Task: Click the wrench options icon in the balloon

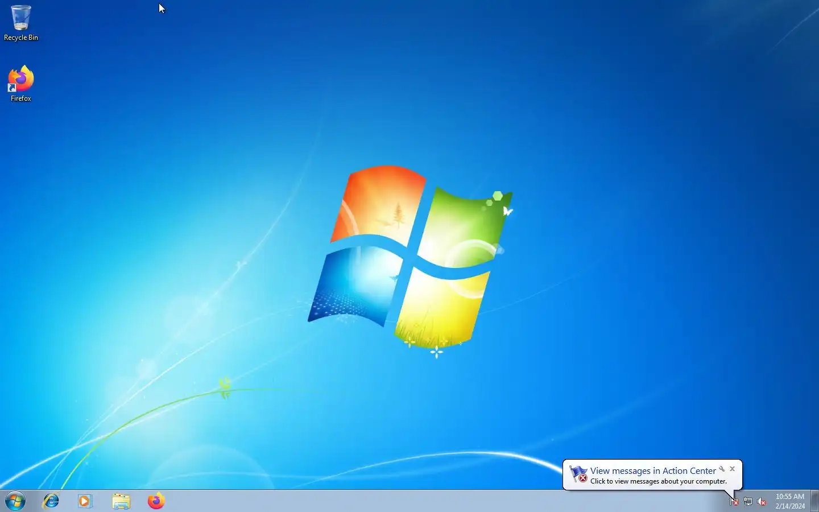Action: click(x=722, y=469)
